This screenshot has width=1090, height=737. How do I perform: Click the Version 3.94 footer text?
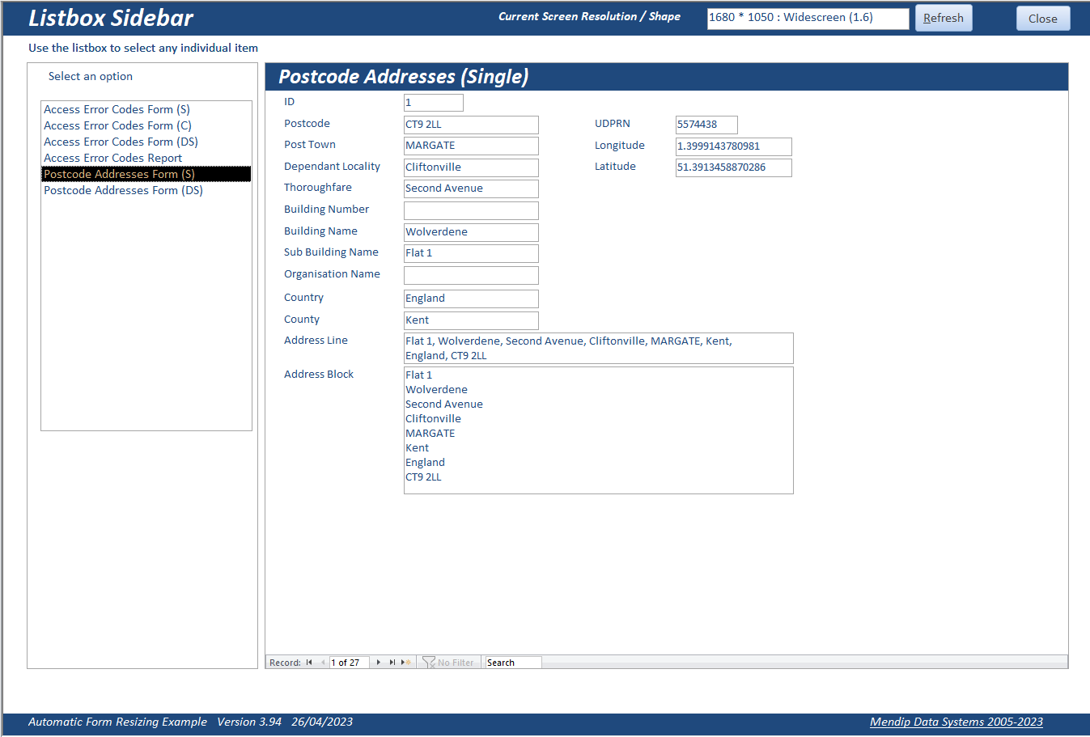click(x=249, y=722)
